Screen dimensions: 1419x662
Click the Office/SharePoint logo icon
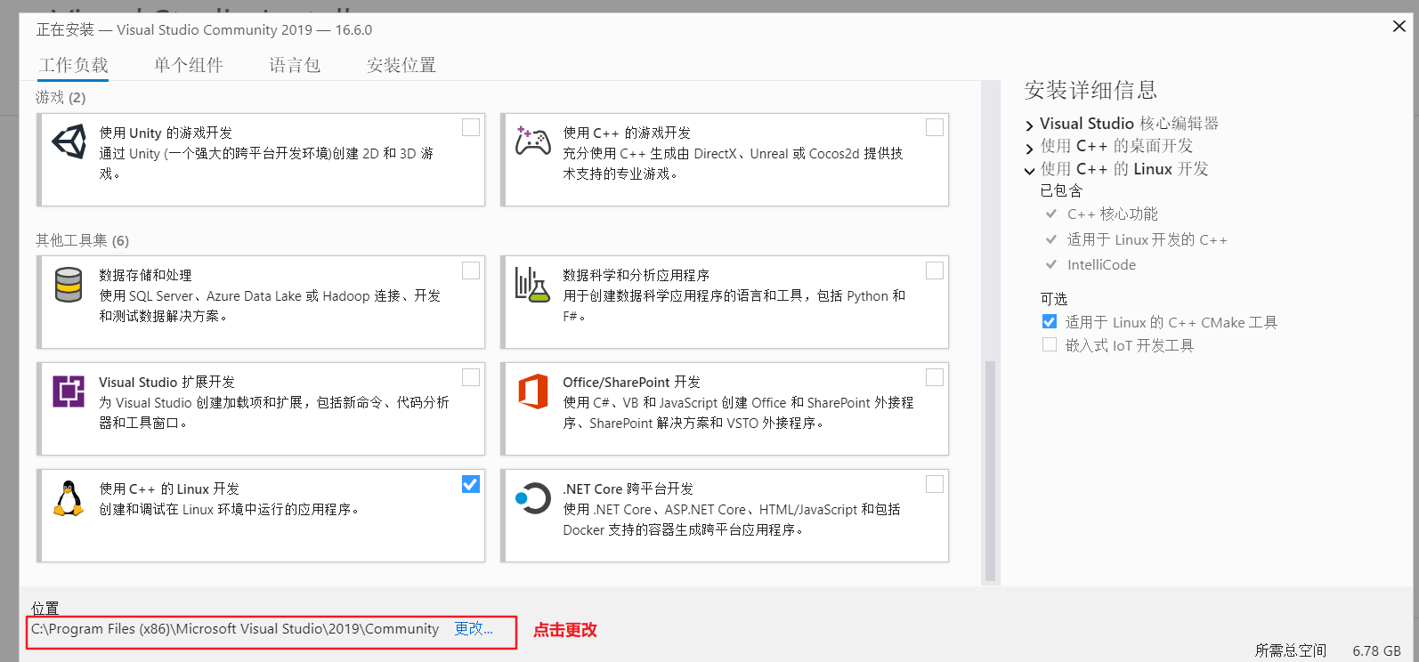(533, 392)
